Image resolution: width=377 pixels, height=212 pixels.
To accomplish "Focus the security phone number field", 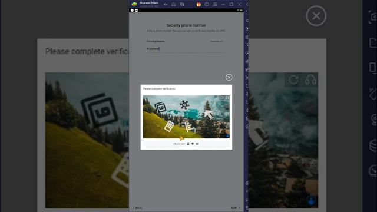I will click(x=186, y=49).
